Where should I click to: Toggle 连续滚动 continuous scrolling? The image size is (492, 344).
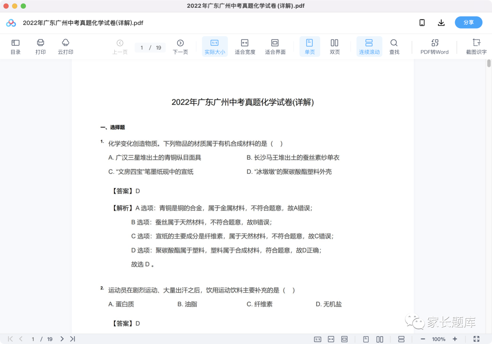369,47
